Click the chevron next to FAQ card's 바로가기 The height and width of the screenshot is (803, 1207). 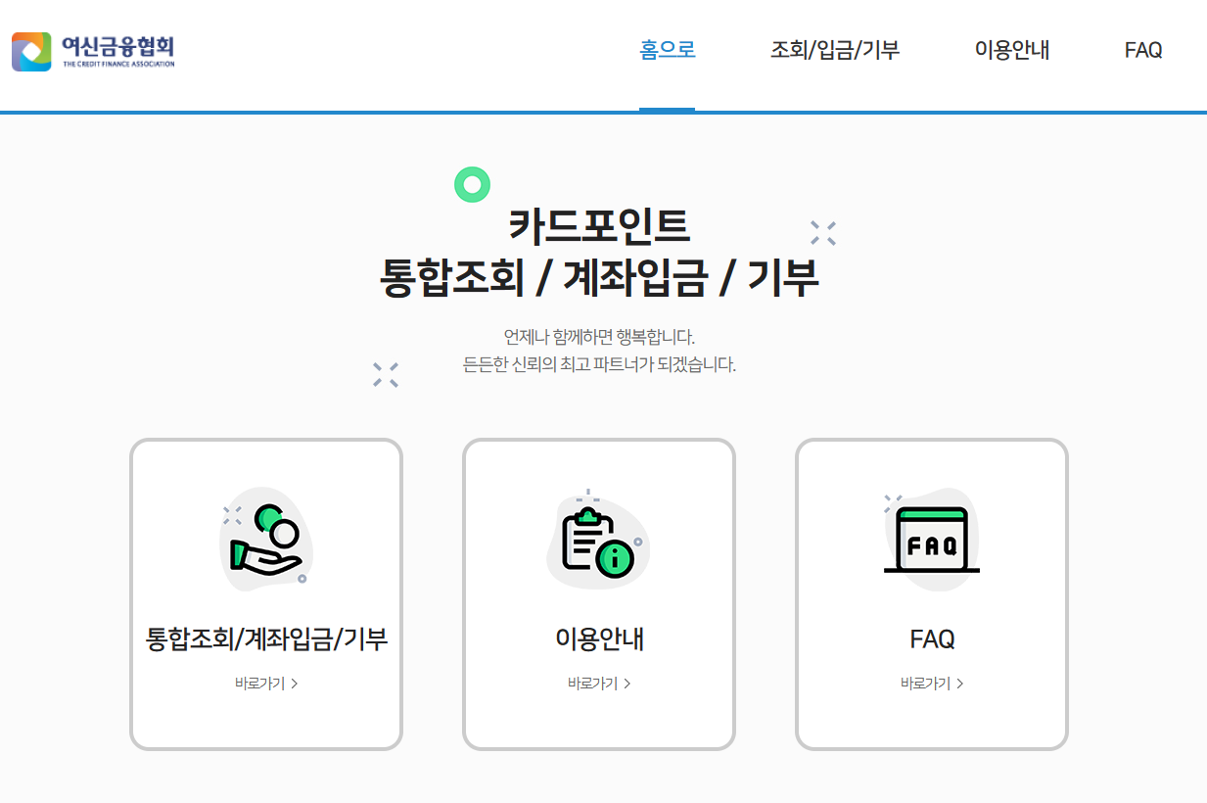(960, 683)
